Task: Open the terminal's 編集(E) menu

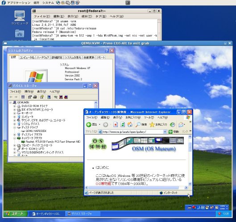Action: 59,16
